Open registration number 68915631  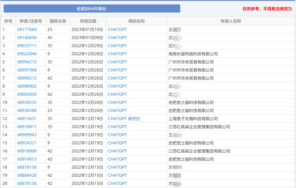click(27, 119)
